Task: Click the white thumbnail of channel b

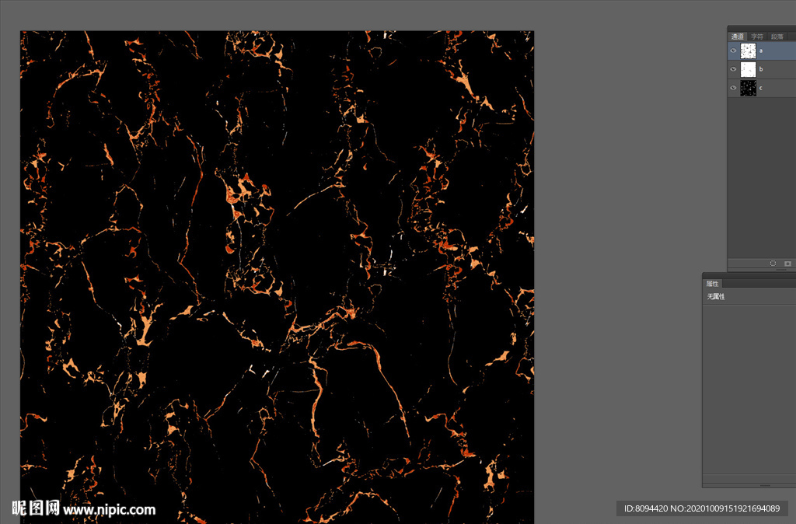Action: [748, 69]
